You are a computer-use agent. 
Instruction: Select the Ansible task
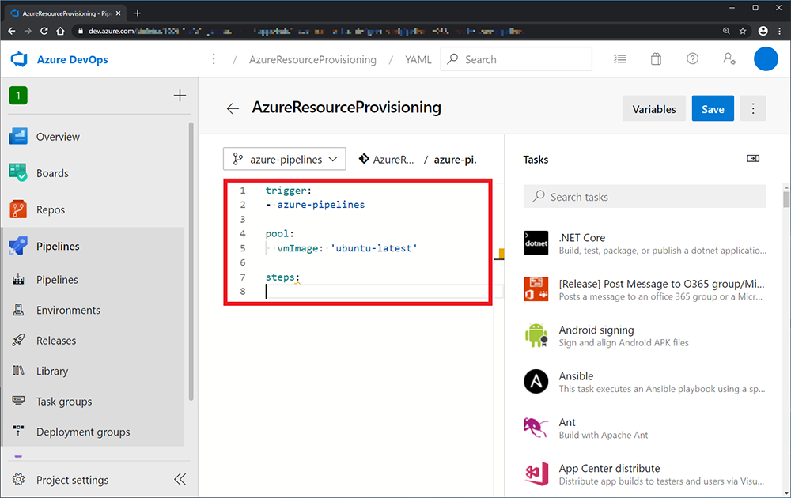pyautogui.click(x=645, y=382)
